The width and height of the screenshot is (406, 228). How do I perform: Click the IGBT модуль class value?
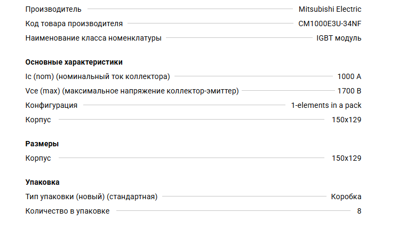(x=338, y=38)
